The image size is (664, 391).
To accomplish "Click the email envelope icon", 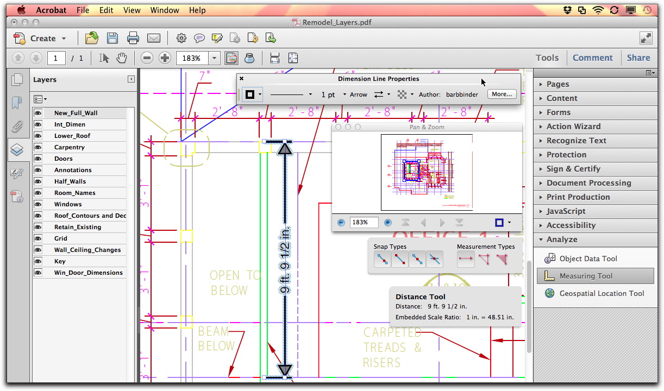I will (154, 38).
